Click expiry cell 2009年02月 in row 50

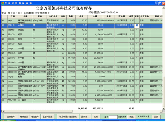tap(122, 63)
